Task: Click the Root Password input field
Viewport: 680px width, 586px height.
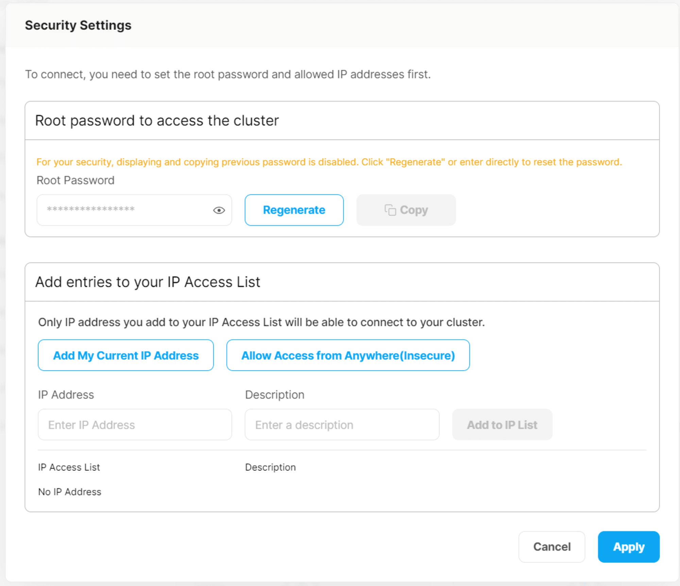Action: click(x=133, y=210)
